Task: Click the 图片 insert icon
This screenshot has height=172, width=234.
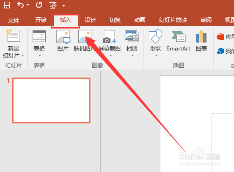Action: [63, 37]
